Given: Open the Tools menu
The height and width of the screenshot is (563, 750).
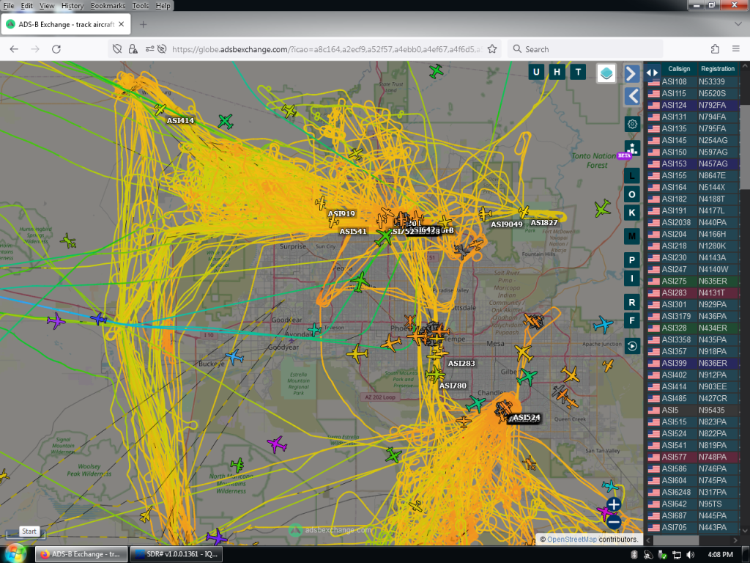Looking at the screenshot, I should [140, 6].
